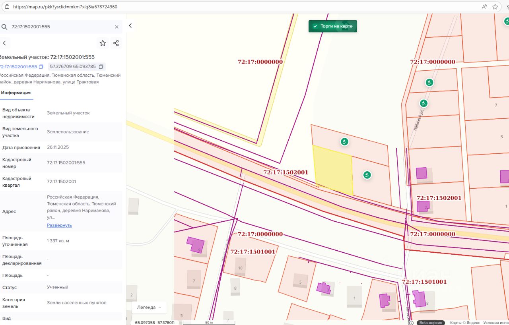This screenshot has width=509, height=325.
Task: Click the auction marker right of the yellow parcel
Action: [367, 175]
